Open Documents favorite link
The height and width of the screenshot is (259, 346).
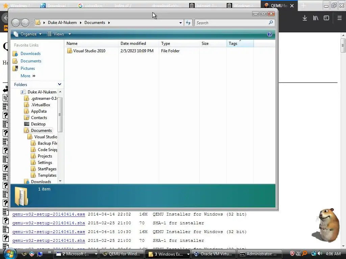click(x=31, y=61)
